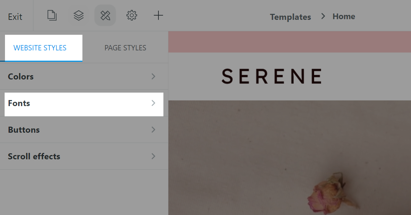Expand the chevron next to Buttons

153,129
